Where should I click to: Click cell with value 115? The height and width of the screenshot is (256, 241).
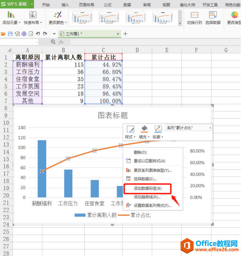tap(63, 65)
